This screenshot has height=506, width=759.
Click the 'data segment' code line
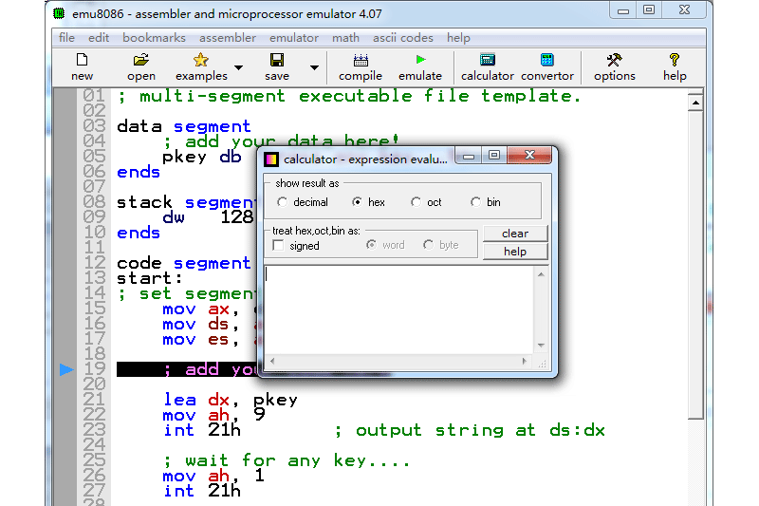coord(184,126)
